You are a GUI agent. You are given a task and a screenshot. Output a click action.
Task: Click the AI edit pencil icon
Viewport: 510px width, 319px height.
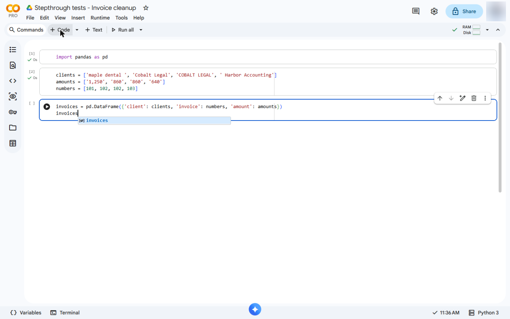click(x=463, y=98)
